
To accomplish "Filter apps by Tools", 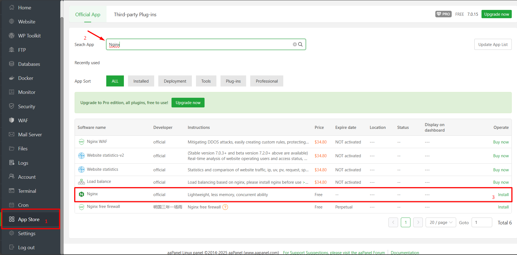I will coord(206,81).
